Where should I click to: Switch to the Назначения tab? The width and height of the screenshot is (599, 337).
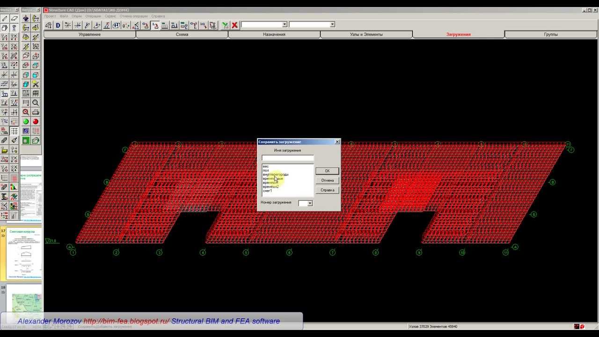274,34
